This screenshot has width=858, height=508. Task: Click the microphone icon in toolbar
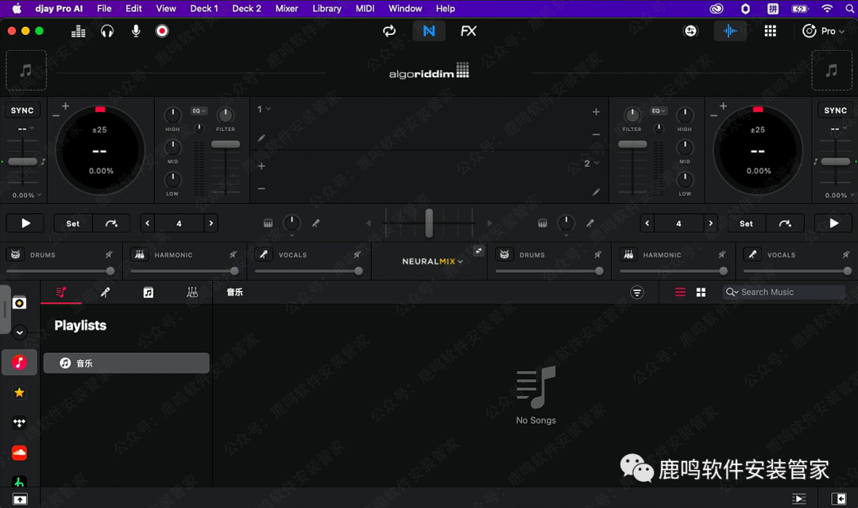(x=136, y=31)
